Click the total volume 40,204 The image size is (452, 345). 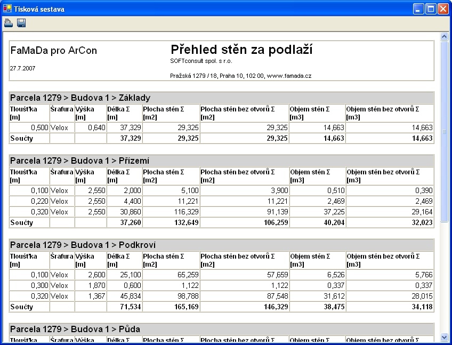pyautogui.click(x=334, y=222)
